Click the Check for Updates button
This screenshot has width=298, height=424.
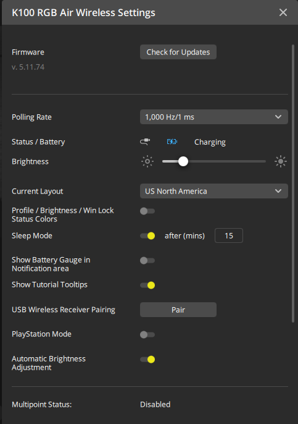point(178,52)
